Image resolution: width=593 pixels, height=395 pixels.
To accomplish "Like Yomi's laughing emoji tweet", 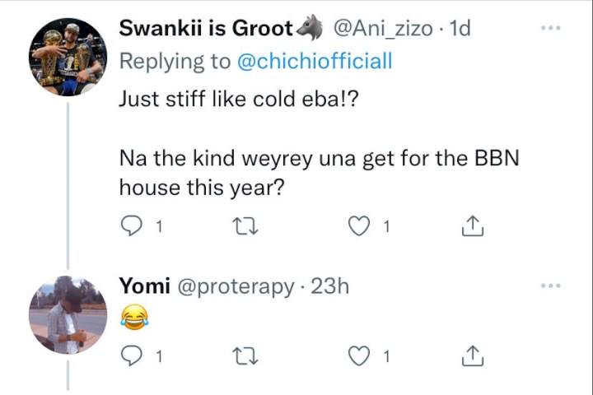I will click(x=358, y=356).
